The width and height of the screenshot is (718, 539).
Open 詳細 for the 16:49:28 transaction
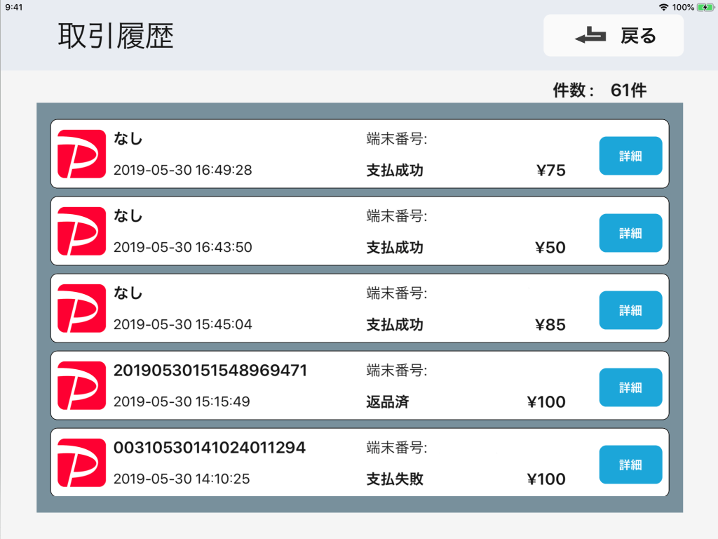tap(630, 156)
